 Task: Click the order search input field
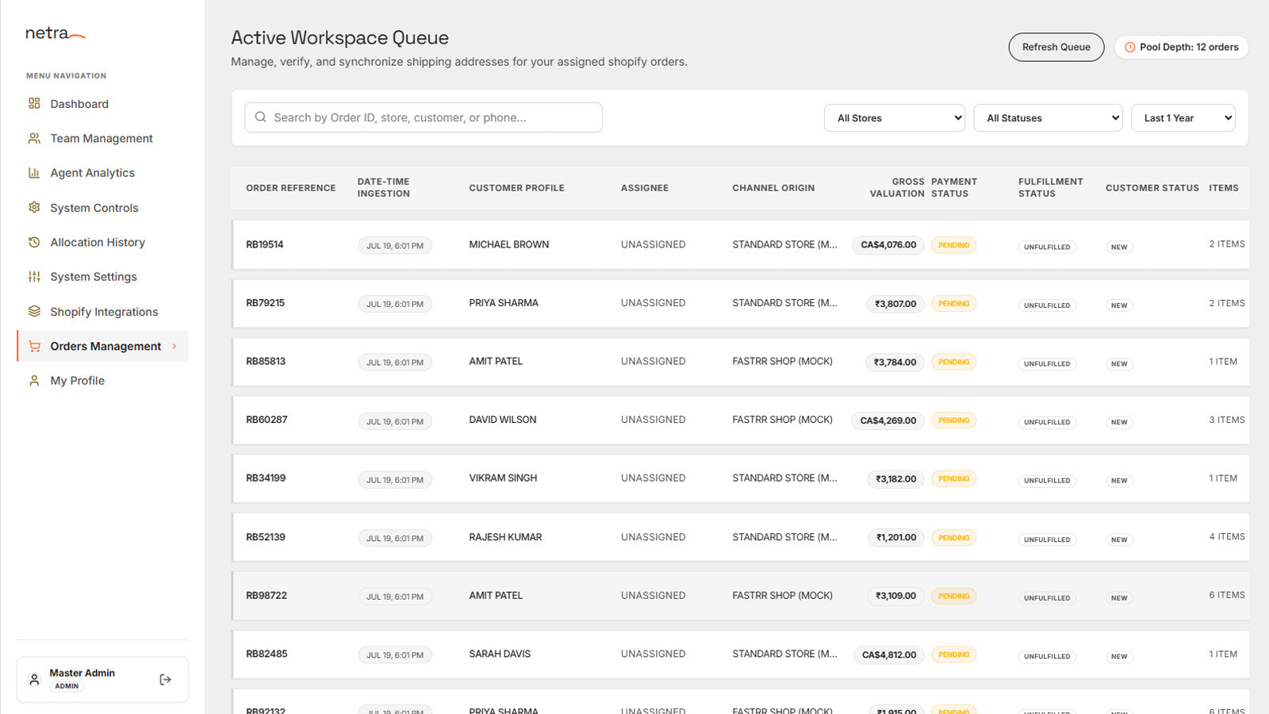tap(424, 117)
